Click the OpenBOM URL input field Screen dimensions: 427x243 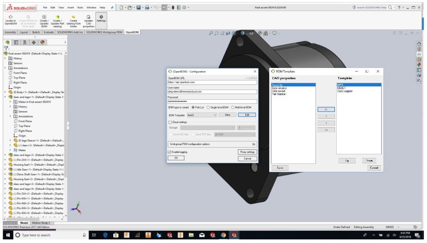[x=213, y=82]
